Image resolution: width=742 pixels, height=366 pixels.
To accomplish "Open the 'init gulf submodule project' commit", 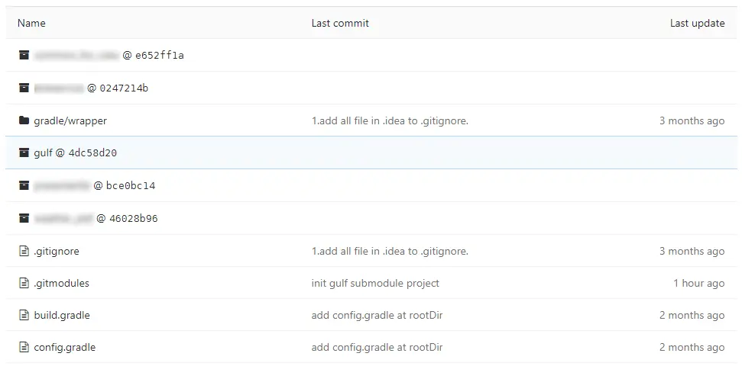I will (x=375, y=283).
